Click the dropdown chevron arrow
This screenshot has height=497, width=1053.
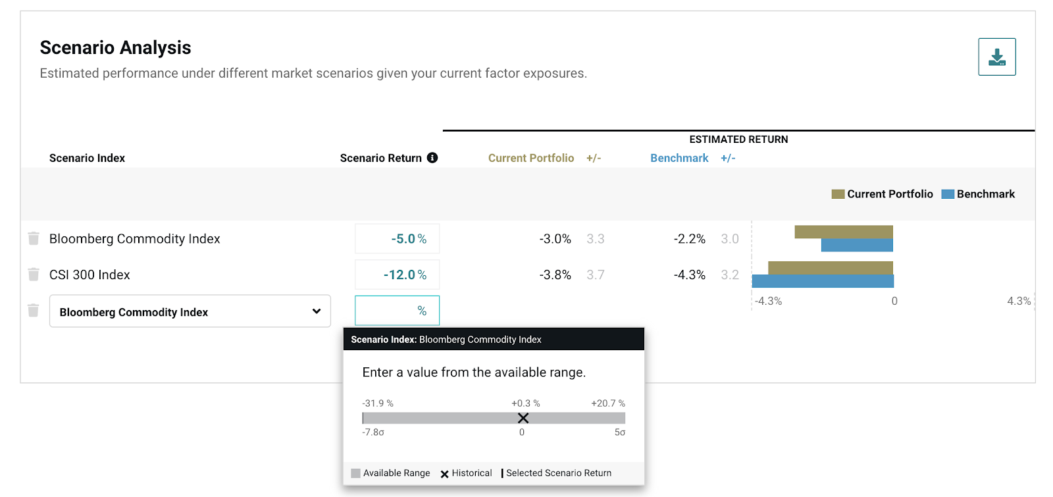click(317, 311)
